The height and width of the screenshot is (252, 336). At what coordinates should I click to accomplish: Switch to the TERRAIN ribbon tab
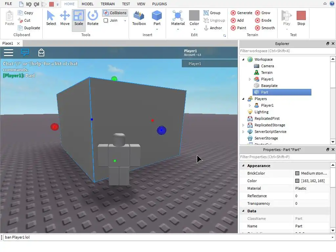click(x=108, y=4)
